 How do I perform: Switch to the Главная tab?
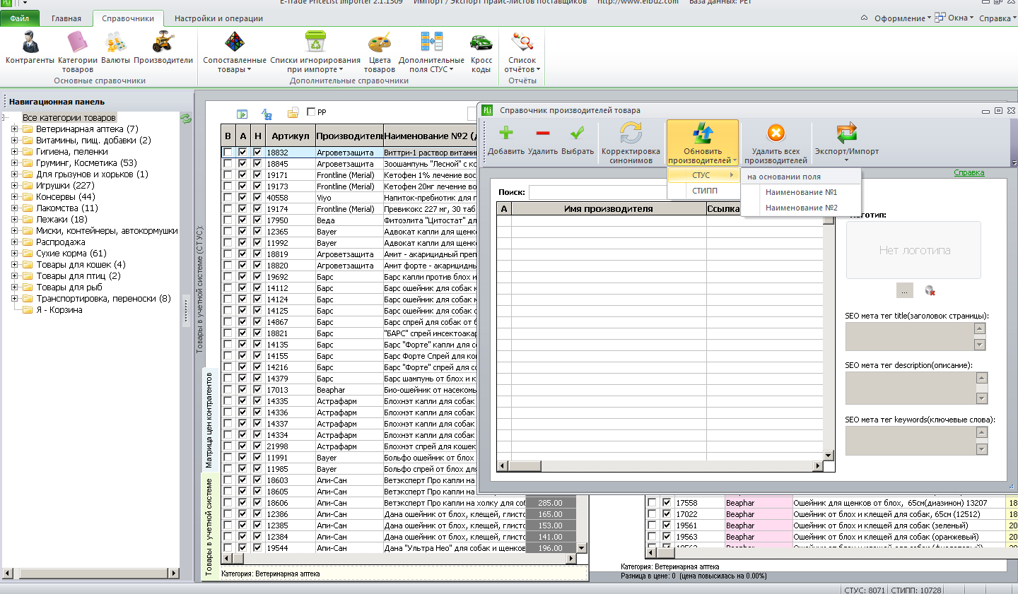(66, 18)
